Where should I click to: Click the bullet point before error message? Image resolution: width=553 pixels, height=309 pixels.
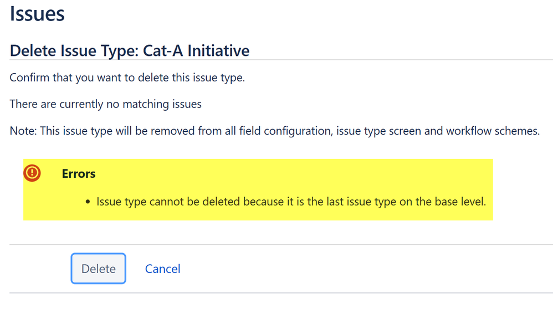[88, 202]
